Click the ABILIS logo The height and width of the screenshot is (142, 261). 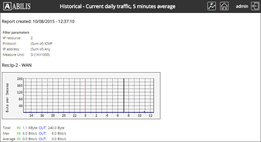click(18, 6)
